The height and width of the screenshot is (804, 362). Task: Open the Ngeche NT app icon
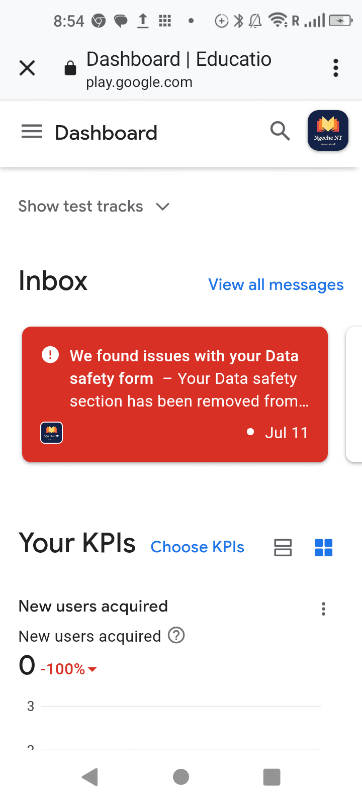pyautogui.click(x=328, y=131)
